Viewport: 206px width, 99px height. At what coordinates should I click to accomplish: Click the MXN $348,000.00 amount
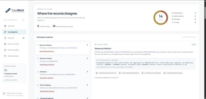pyautogui.click(x=47, y=91)
